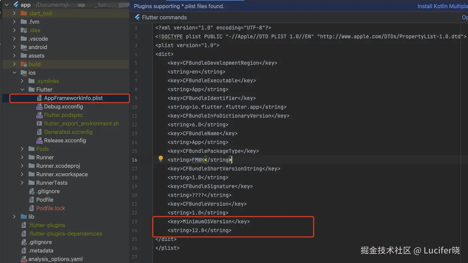The image size is (468, 263).
Task: Open .flutter-plugins-dependencies file
Action: click(65, 234)
